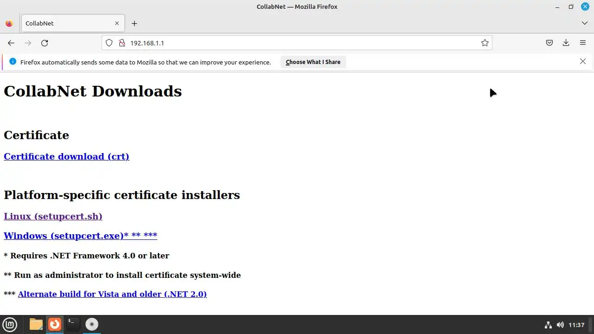Click the volume speaker tray icon
Image resolution: width=594 pixels, height=334 pixels.
pyautogui.click(x=560, y=325)
